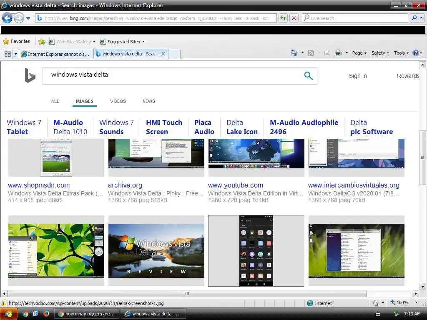The image size is (427, 320).
Task: Go back with the Back arrow button
Action: click(x=7, y=18)
